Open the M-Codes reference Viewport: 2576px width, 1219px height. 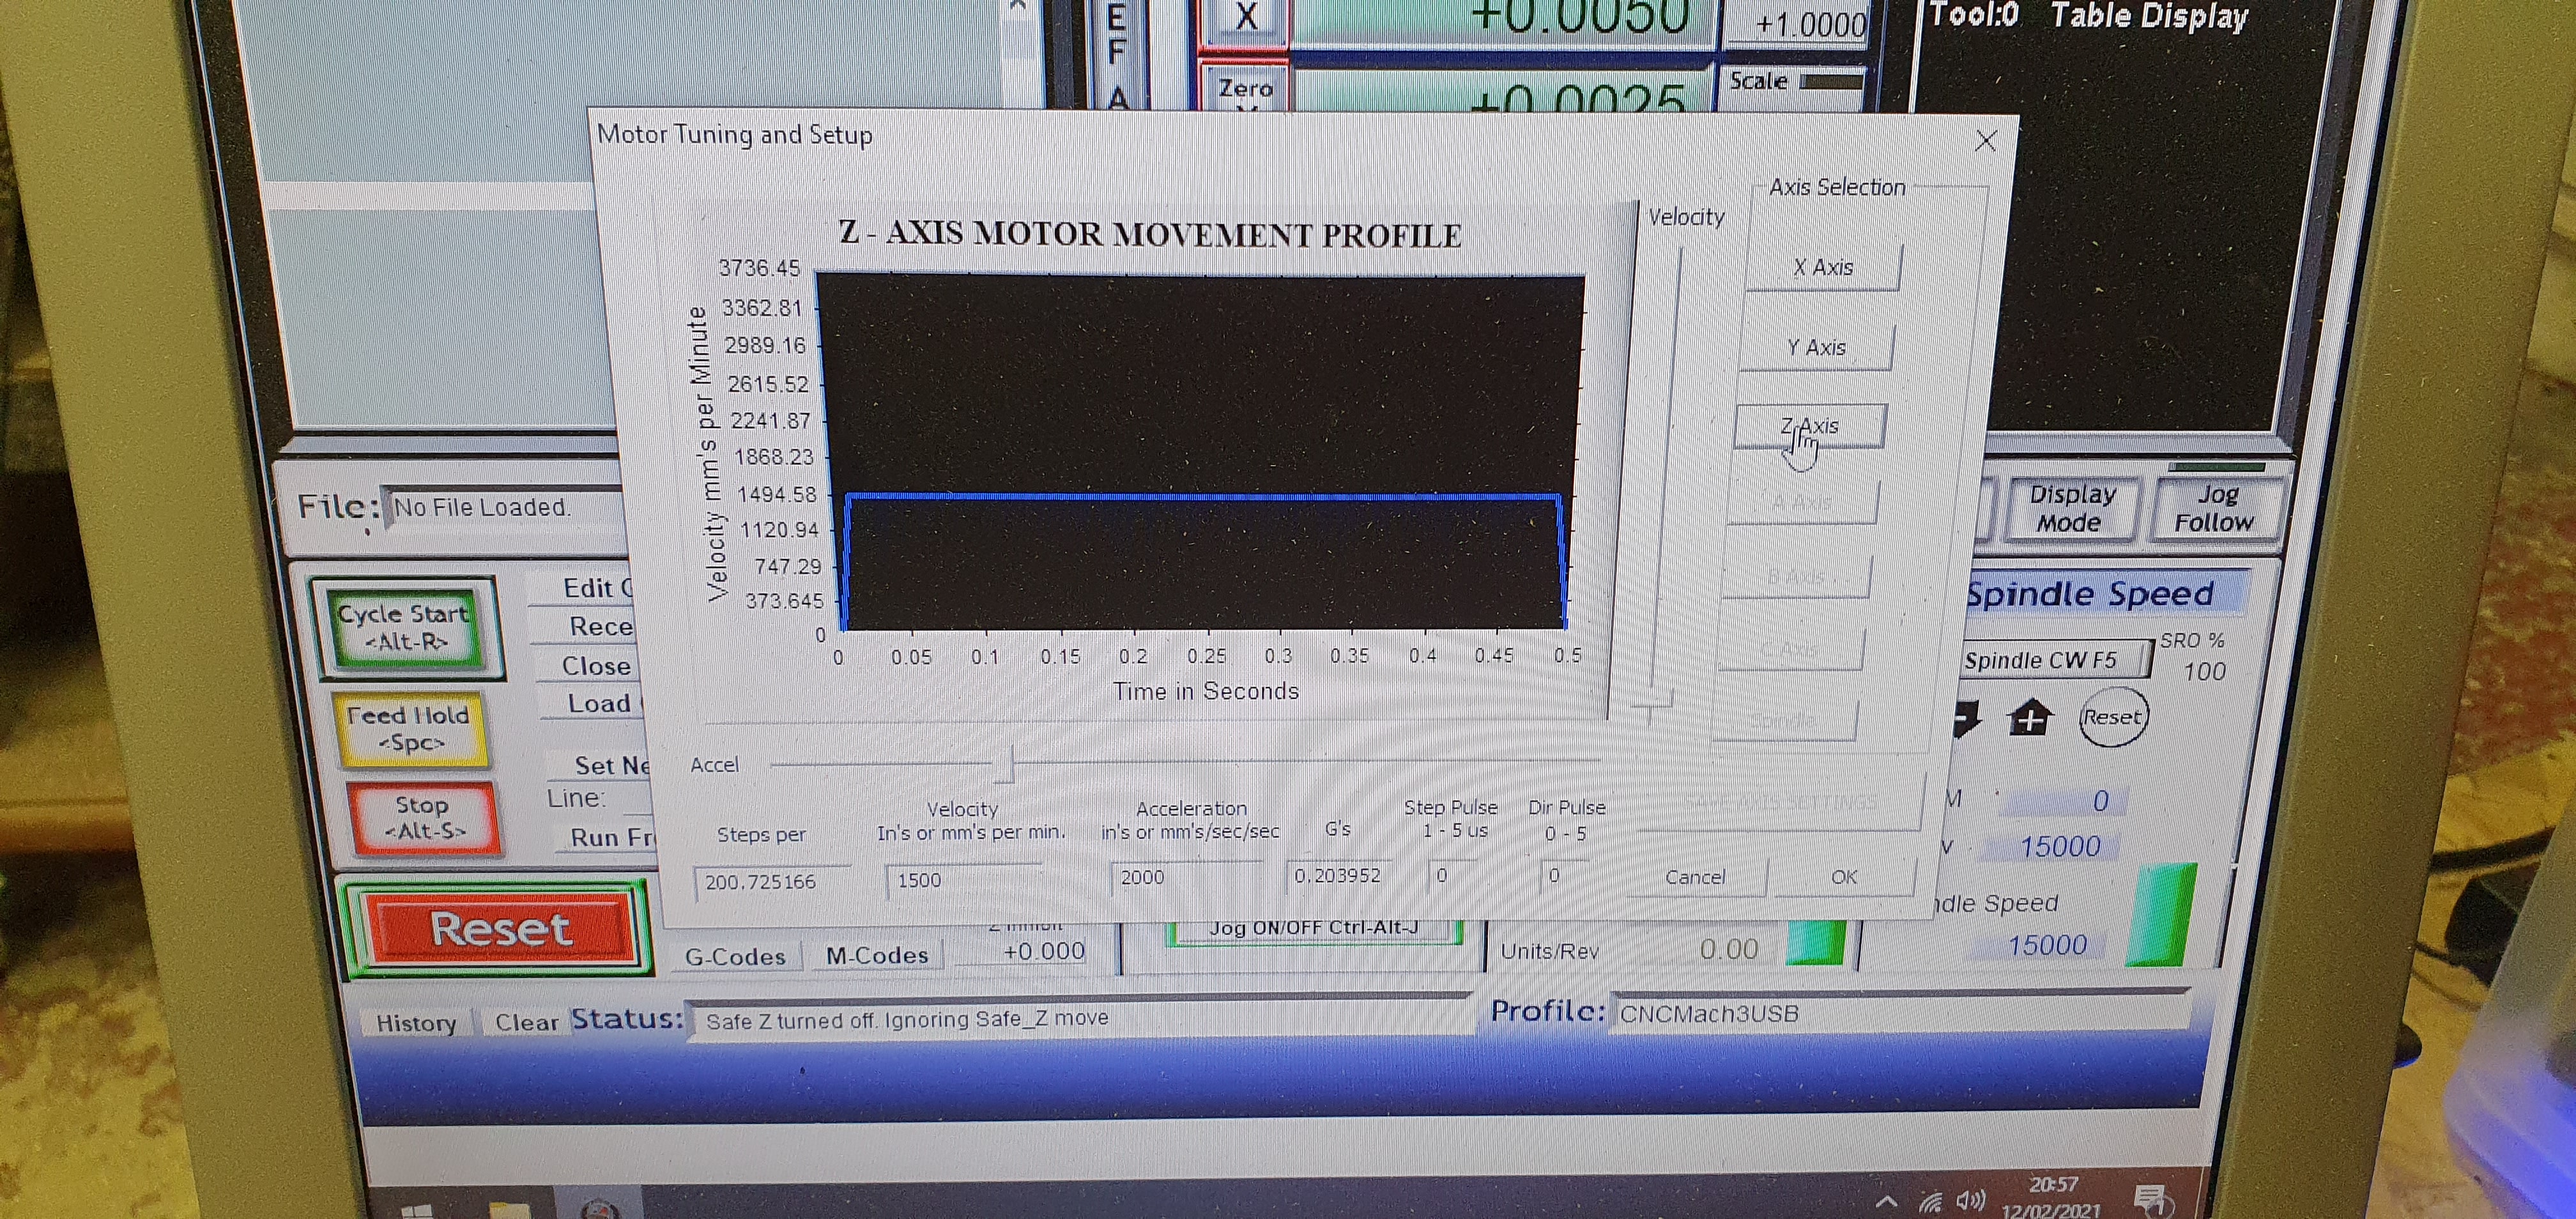[877, 955]
